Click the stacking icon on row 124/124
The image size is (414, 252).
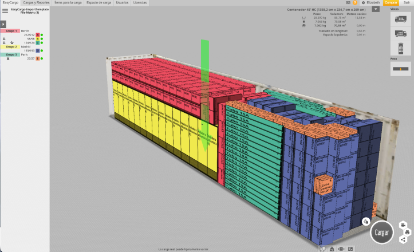[x=4, y=43]
